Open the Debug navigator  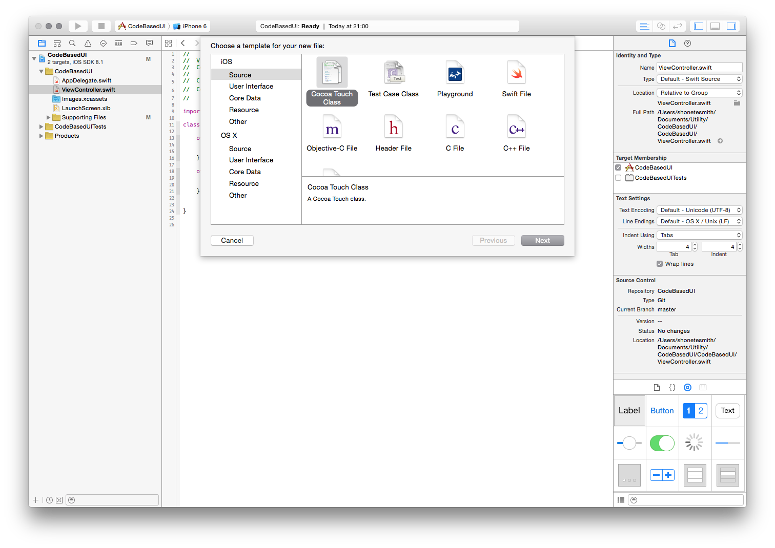coord(118,44)
